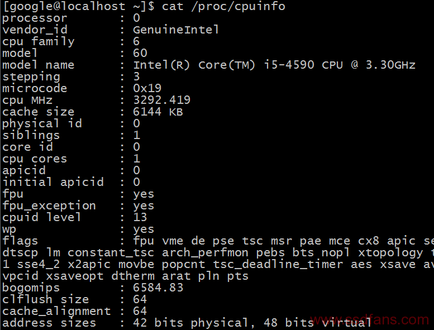Viewport: 434px width, 330px height.
Task: Select the xsaveopt flag text
Action: [75, 276]
